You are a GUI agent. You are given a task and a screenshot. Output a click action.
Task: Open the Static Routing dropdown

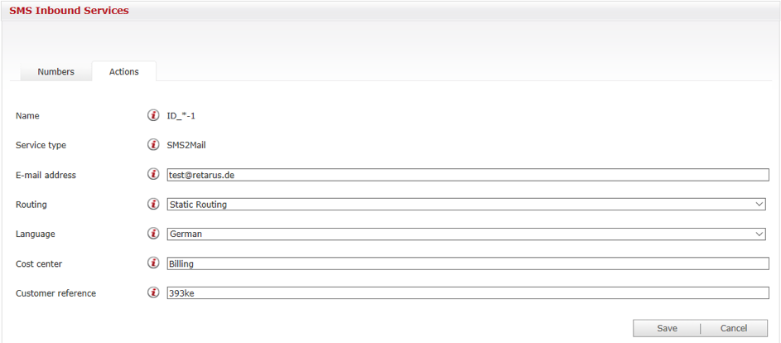464,204
